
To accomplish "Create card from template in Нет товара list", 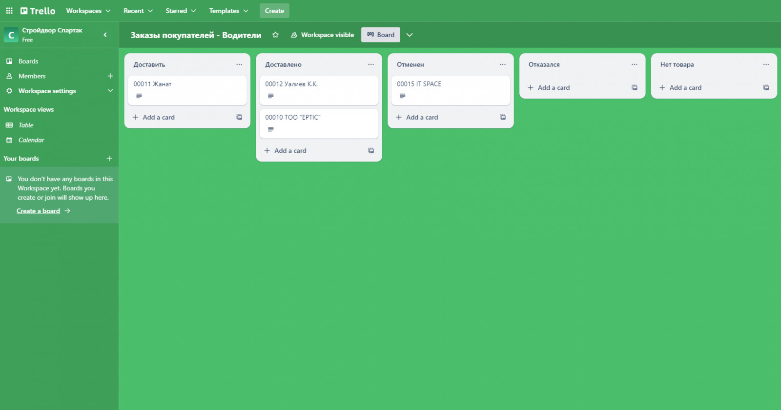I will pyautogui.click(x=766, y=88).
